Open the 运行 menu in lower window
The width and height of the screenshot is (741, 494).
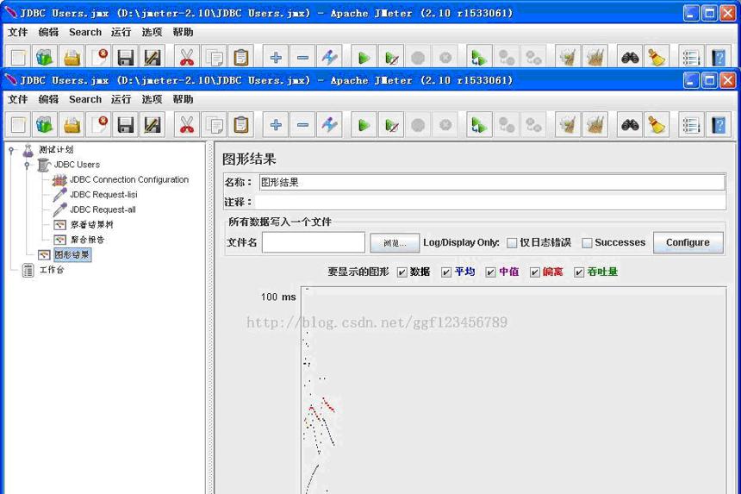coord(121,99)
